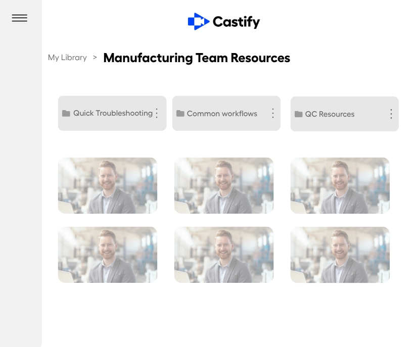Open options dropdown for the QC Resources folder
This screenshot has height=347, width=417.
[391, 114]
